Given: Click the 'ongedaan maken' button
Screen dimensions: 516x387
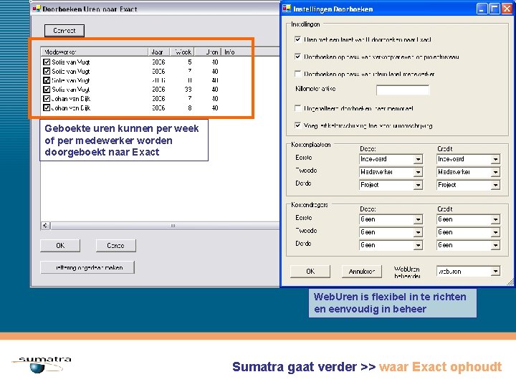Looking at the screenshot, I should coord(87,267).
